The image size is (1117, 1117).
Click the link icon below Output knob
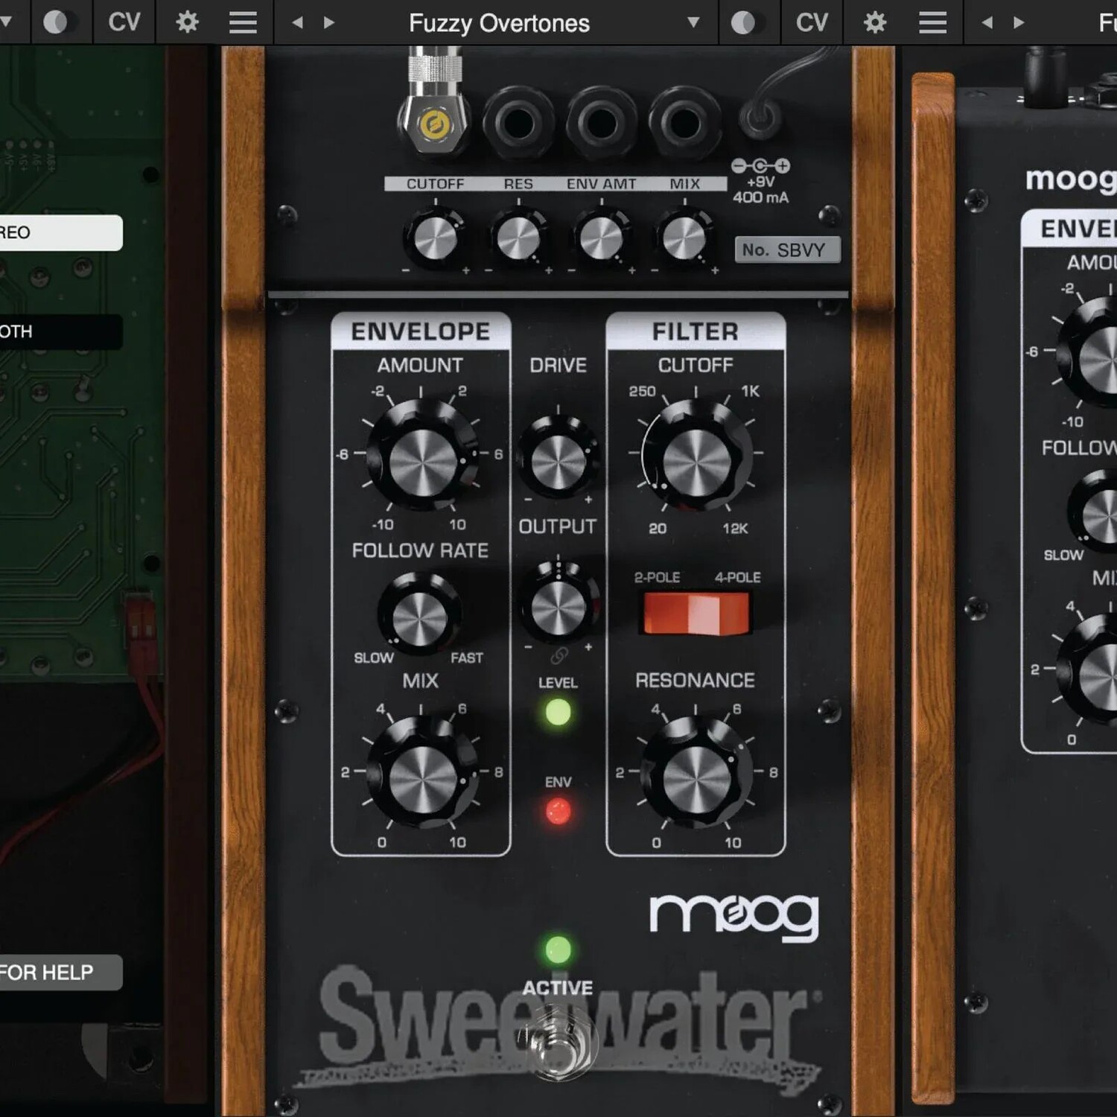click(x=558, y=655)
